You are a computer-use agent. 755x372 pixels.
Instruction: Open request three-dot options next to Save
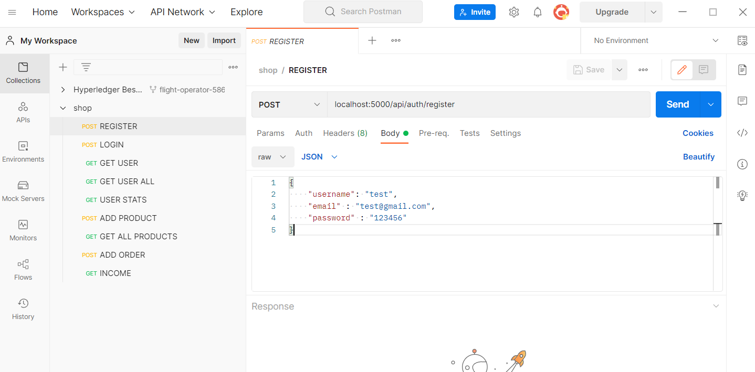point(643,70)
